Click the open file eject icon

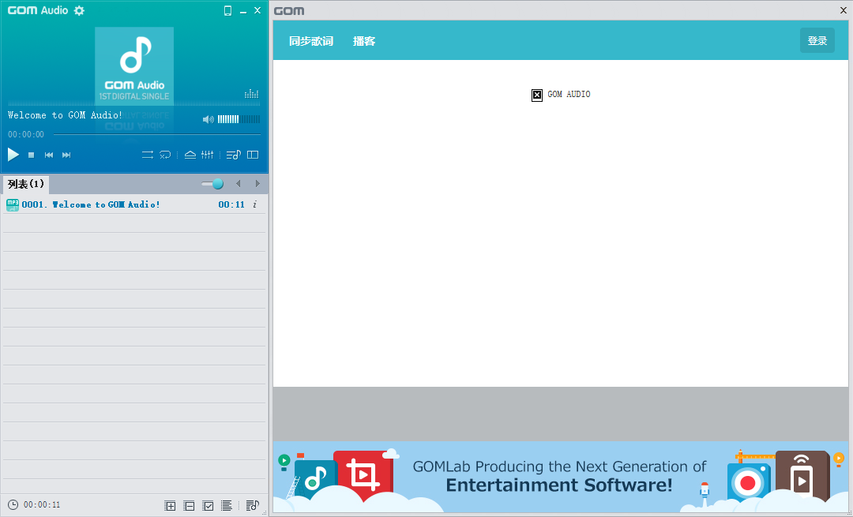click(x=190, y=155)
